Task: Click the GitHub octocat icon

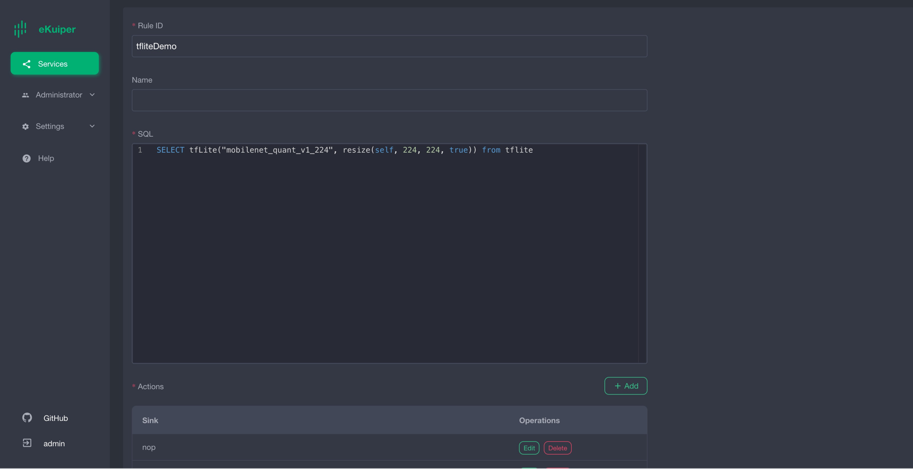Action: click(x=27, y=418)
